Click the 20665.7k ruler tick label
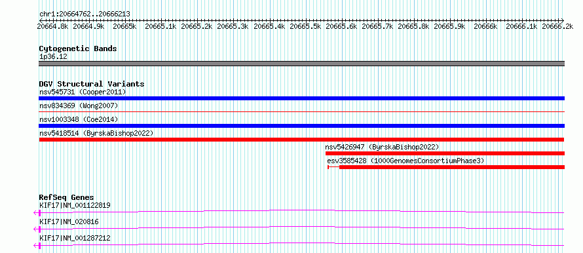Screen dimensions: 583x253 click(377, 26)
